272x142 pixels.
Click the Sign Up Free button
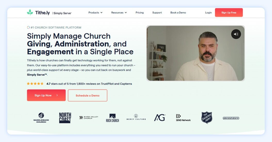[x=229, y=12]
